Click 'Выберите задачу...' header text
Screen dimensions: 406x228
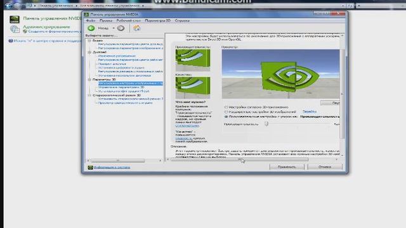(101, 35)
